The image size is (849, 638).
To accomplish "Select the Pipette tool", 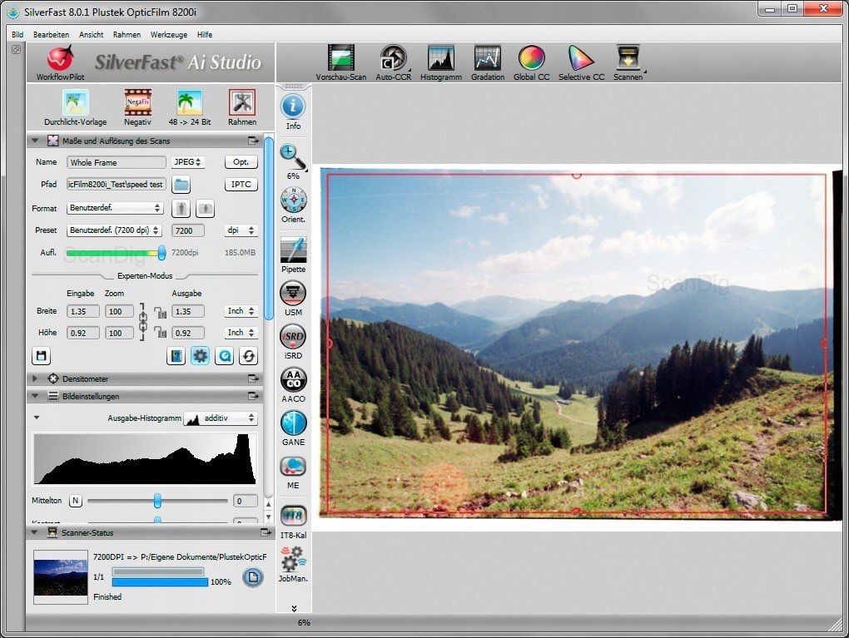I will pos(293,250).
